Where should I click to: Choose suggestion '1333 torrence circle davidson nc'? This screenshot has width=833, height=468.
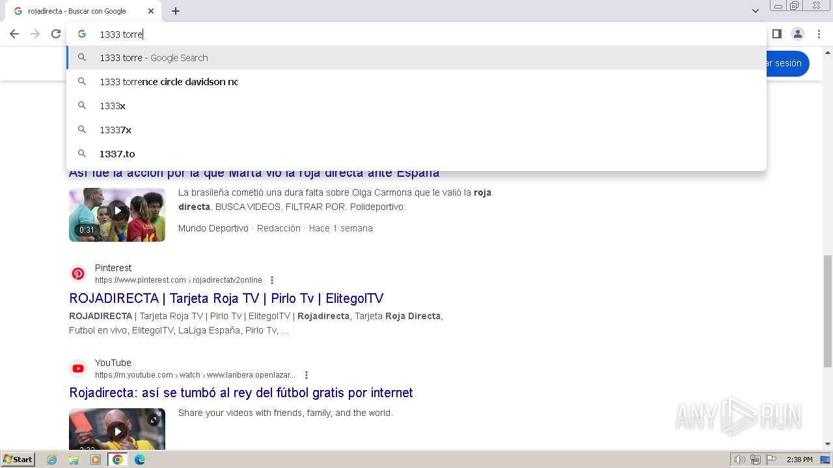416,82
